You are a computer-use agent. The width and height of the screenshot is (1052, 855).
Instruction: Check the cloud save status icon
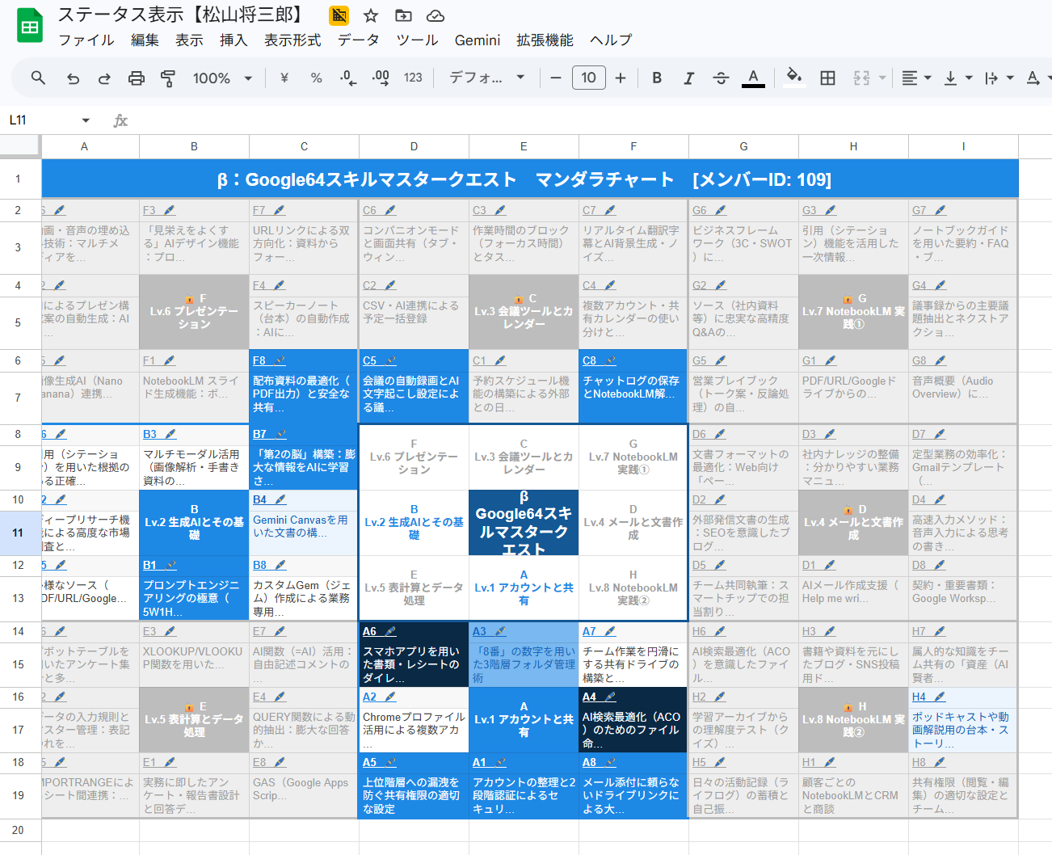436,15
